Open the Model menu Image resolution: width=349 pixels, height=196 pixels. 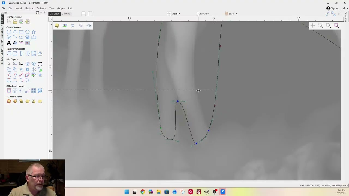click(19, 8)
